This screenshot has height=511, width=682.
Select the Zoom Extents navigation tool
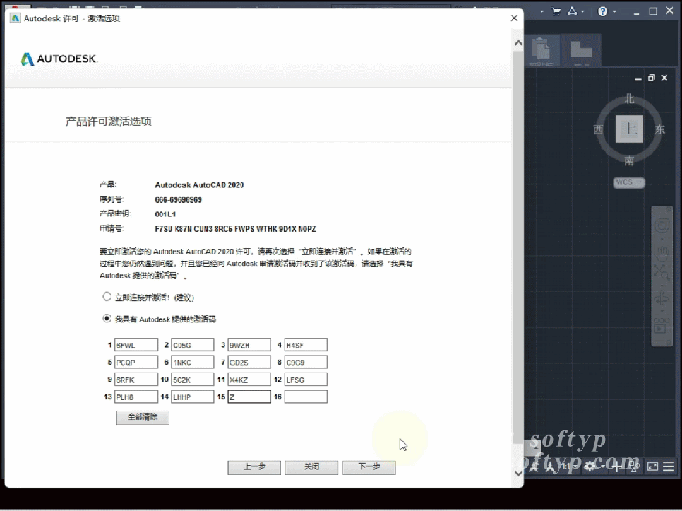(662, 273)
